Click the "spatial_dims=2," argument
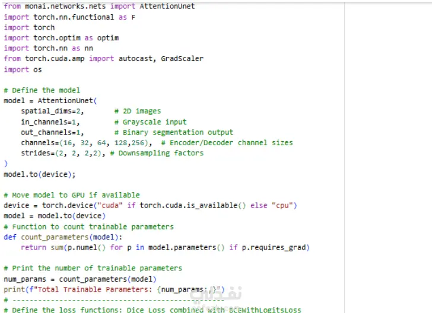 coord(52,111)
